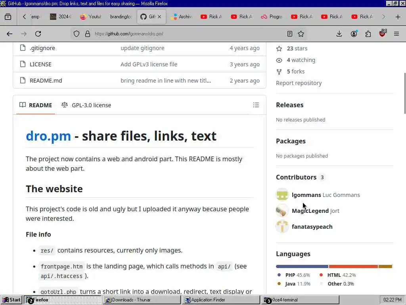Open the Firefox View tab icon
Image resolution: width=406 pixels, height=305 pixels.
8,17
